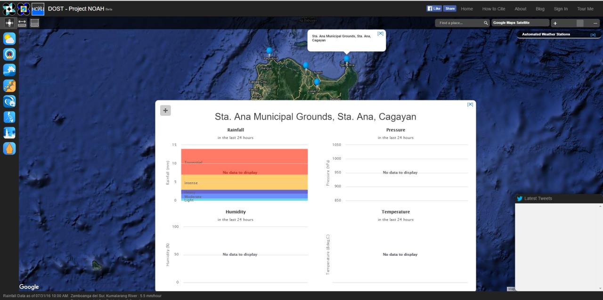Viewport: 603px width, 300px height.
Task: Go to the Blog page
Action: pyautogui.click(x=540, y=9)
